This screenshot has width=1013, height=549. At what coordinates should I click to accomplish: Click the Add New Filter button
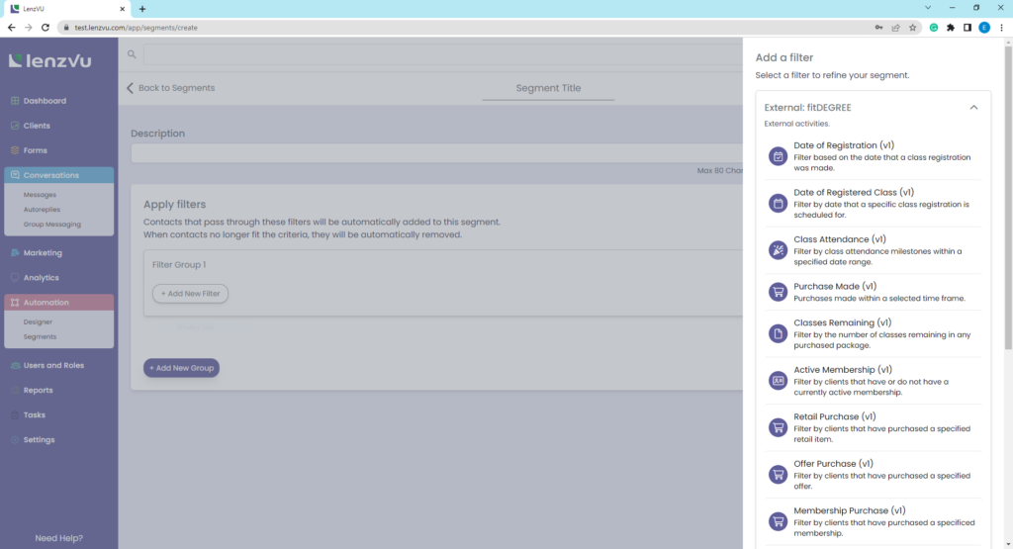(x=190, y=294)
